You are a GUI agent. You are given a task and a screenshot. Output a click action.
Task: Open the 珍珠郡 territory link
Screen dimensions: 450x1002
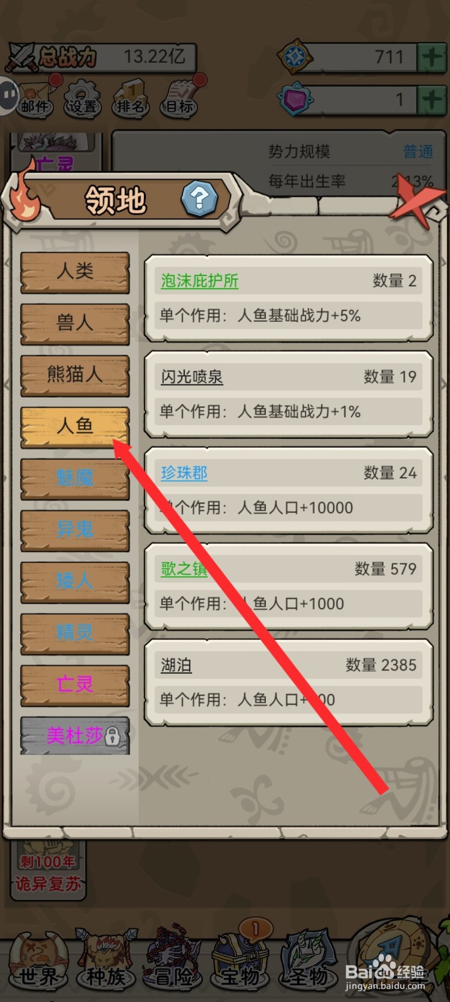184,473
